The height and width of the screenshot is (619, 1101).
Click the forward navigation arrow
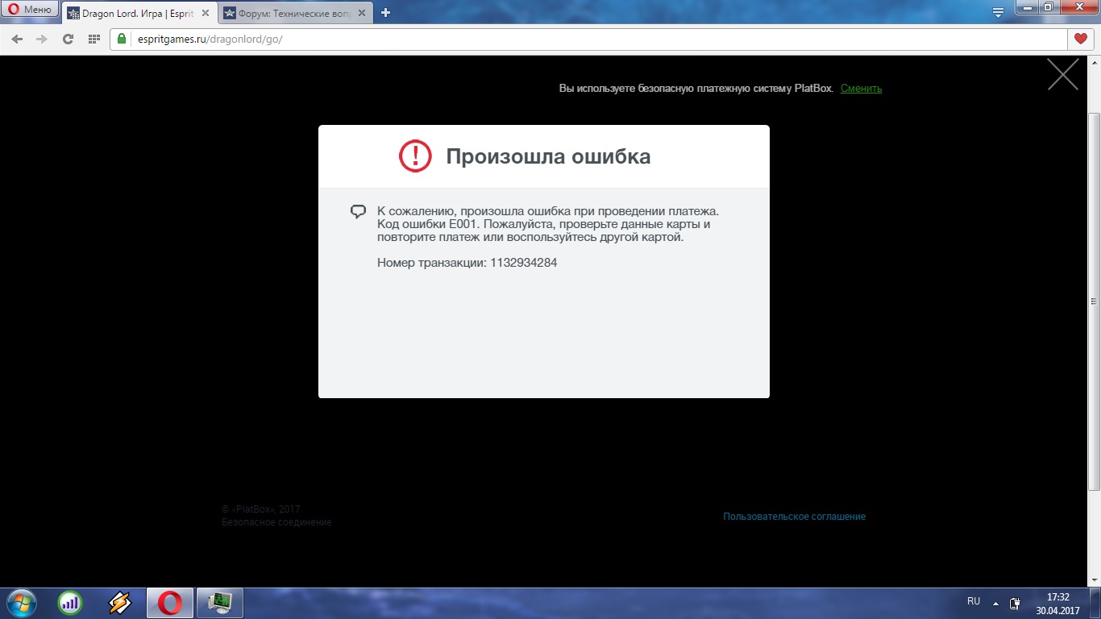[42, 39]
